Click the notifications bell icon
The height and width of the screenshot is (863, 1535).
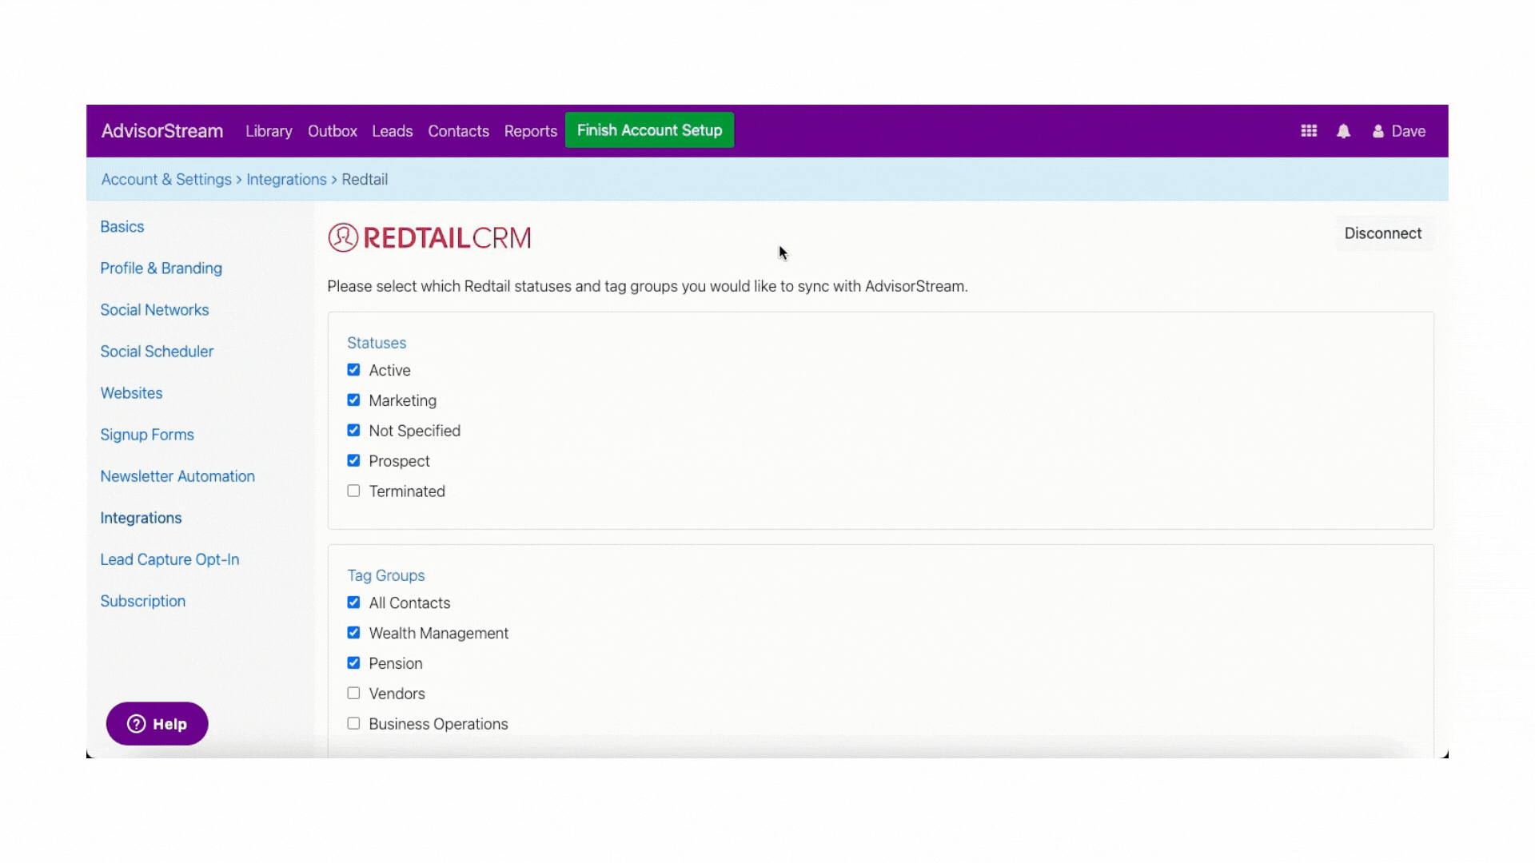pyautogui.click(x=1343, y=131)
